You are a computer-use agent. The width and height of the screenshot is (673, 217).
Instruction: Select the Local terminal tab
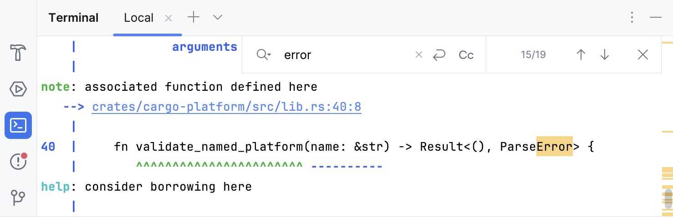click(x=138, y=18)
